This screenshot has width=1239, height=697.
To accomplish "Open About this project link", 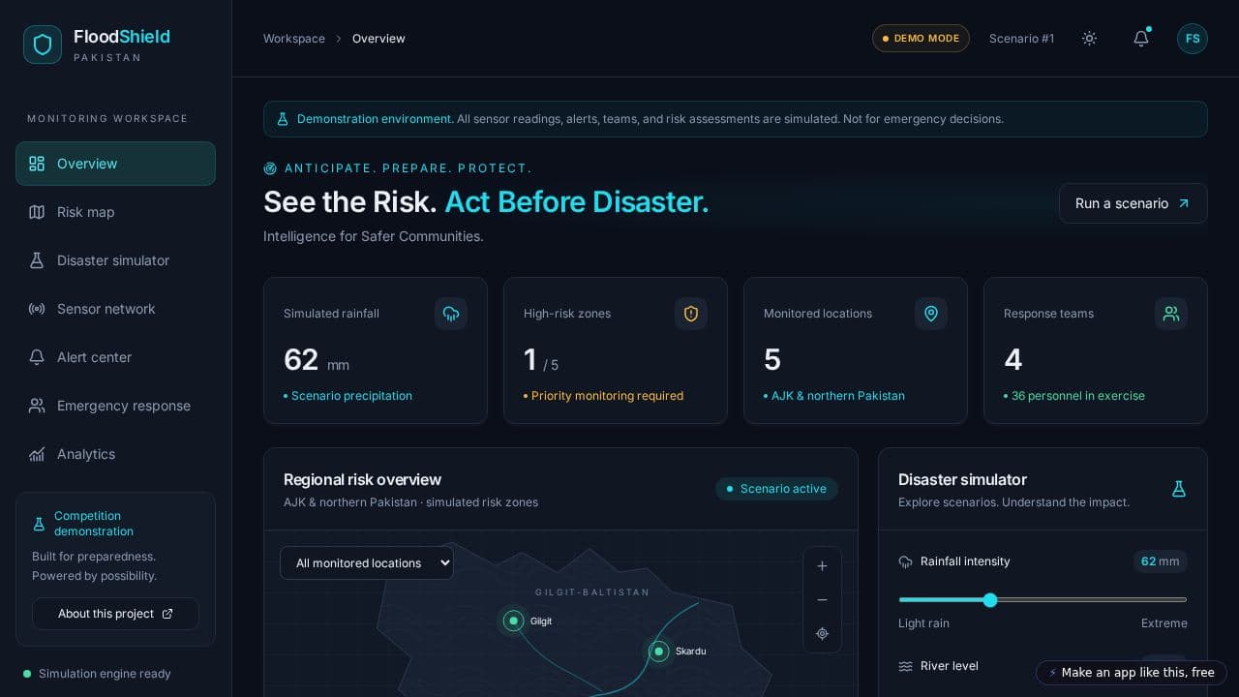I will (x=115, y=614).
